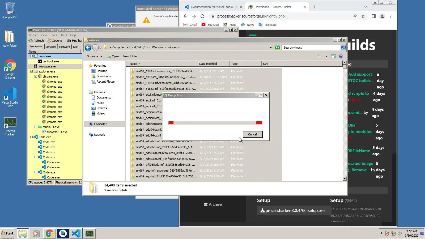The width and height of the screenshot is (425, 239).
Task: Cancel the Recycling operation
Action: [x=253, y=134]
